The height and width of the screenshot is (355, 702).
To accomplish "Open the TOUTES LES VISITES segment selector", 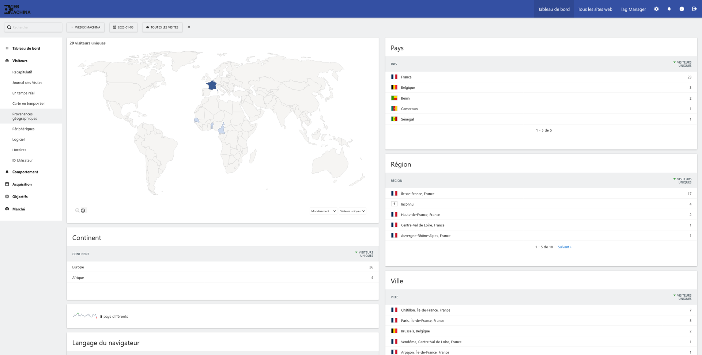I will [162, 27].
